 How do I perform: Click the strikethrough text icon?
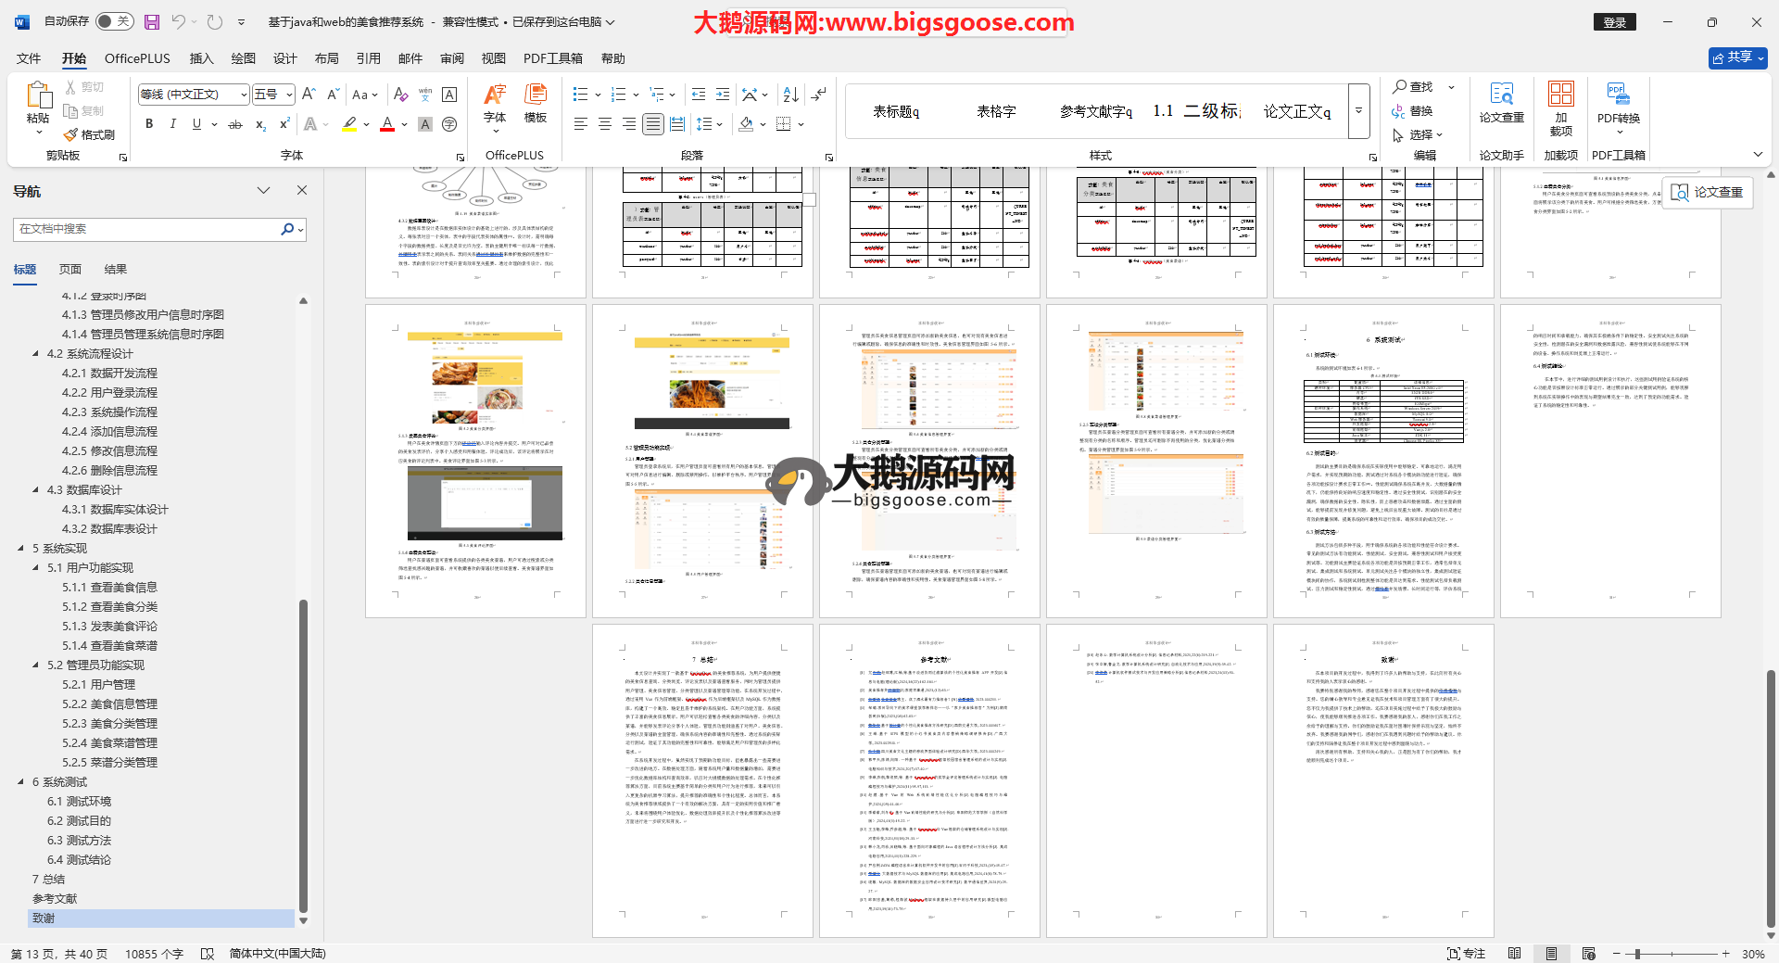coord(235,124)
